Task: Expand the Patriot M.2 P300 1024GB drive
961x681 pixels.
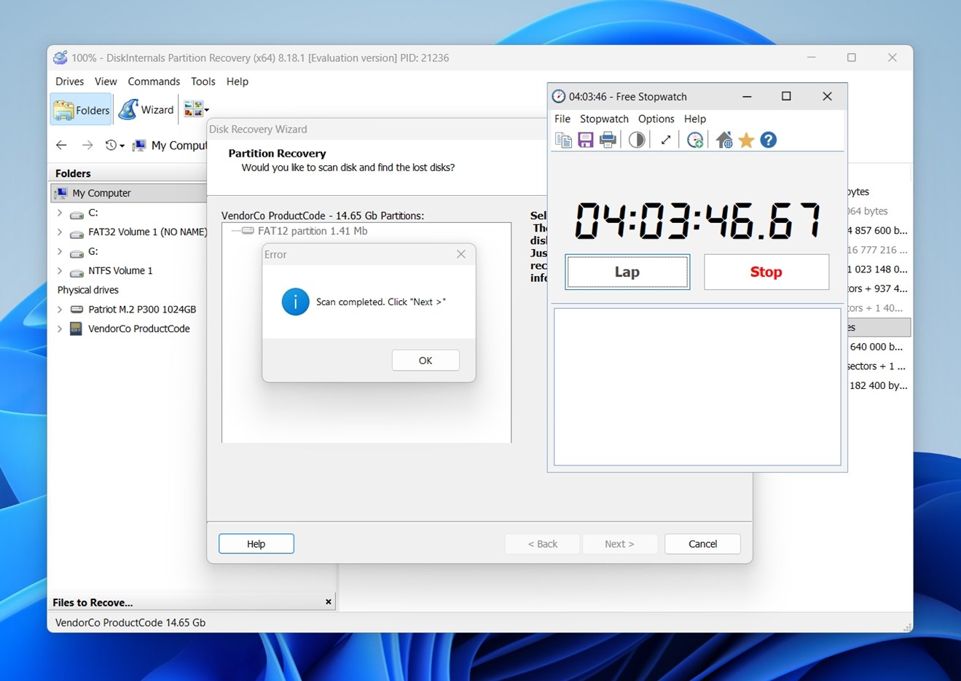Action: pyautogui.click(x=60, y=310)
